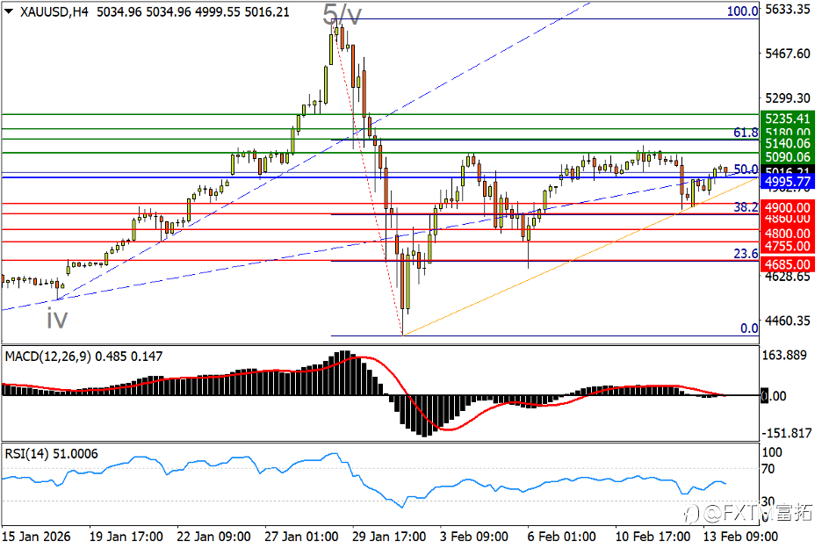This screenshot has width=822, height=548.
Task: Click the red 4800.00 price label
Action: 787,234
